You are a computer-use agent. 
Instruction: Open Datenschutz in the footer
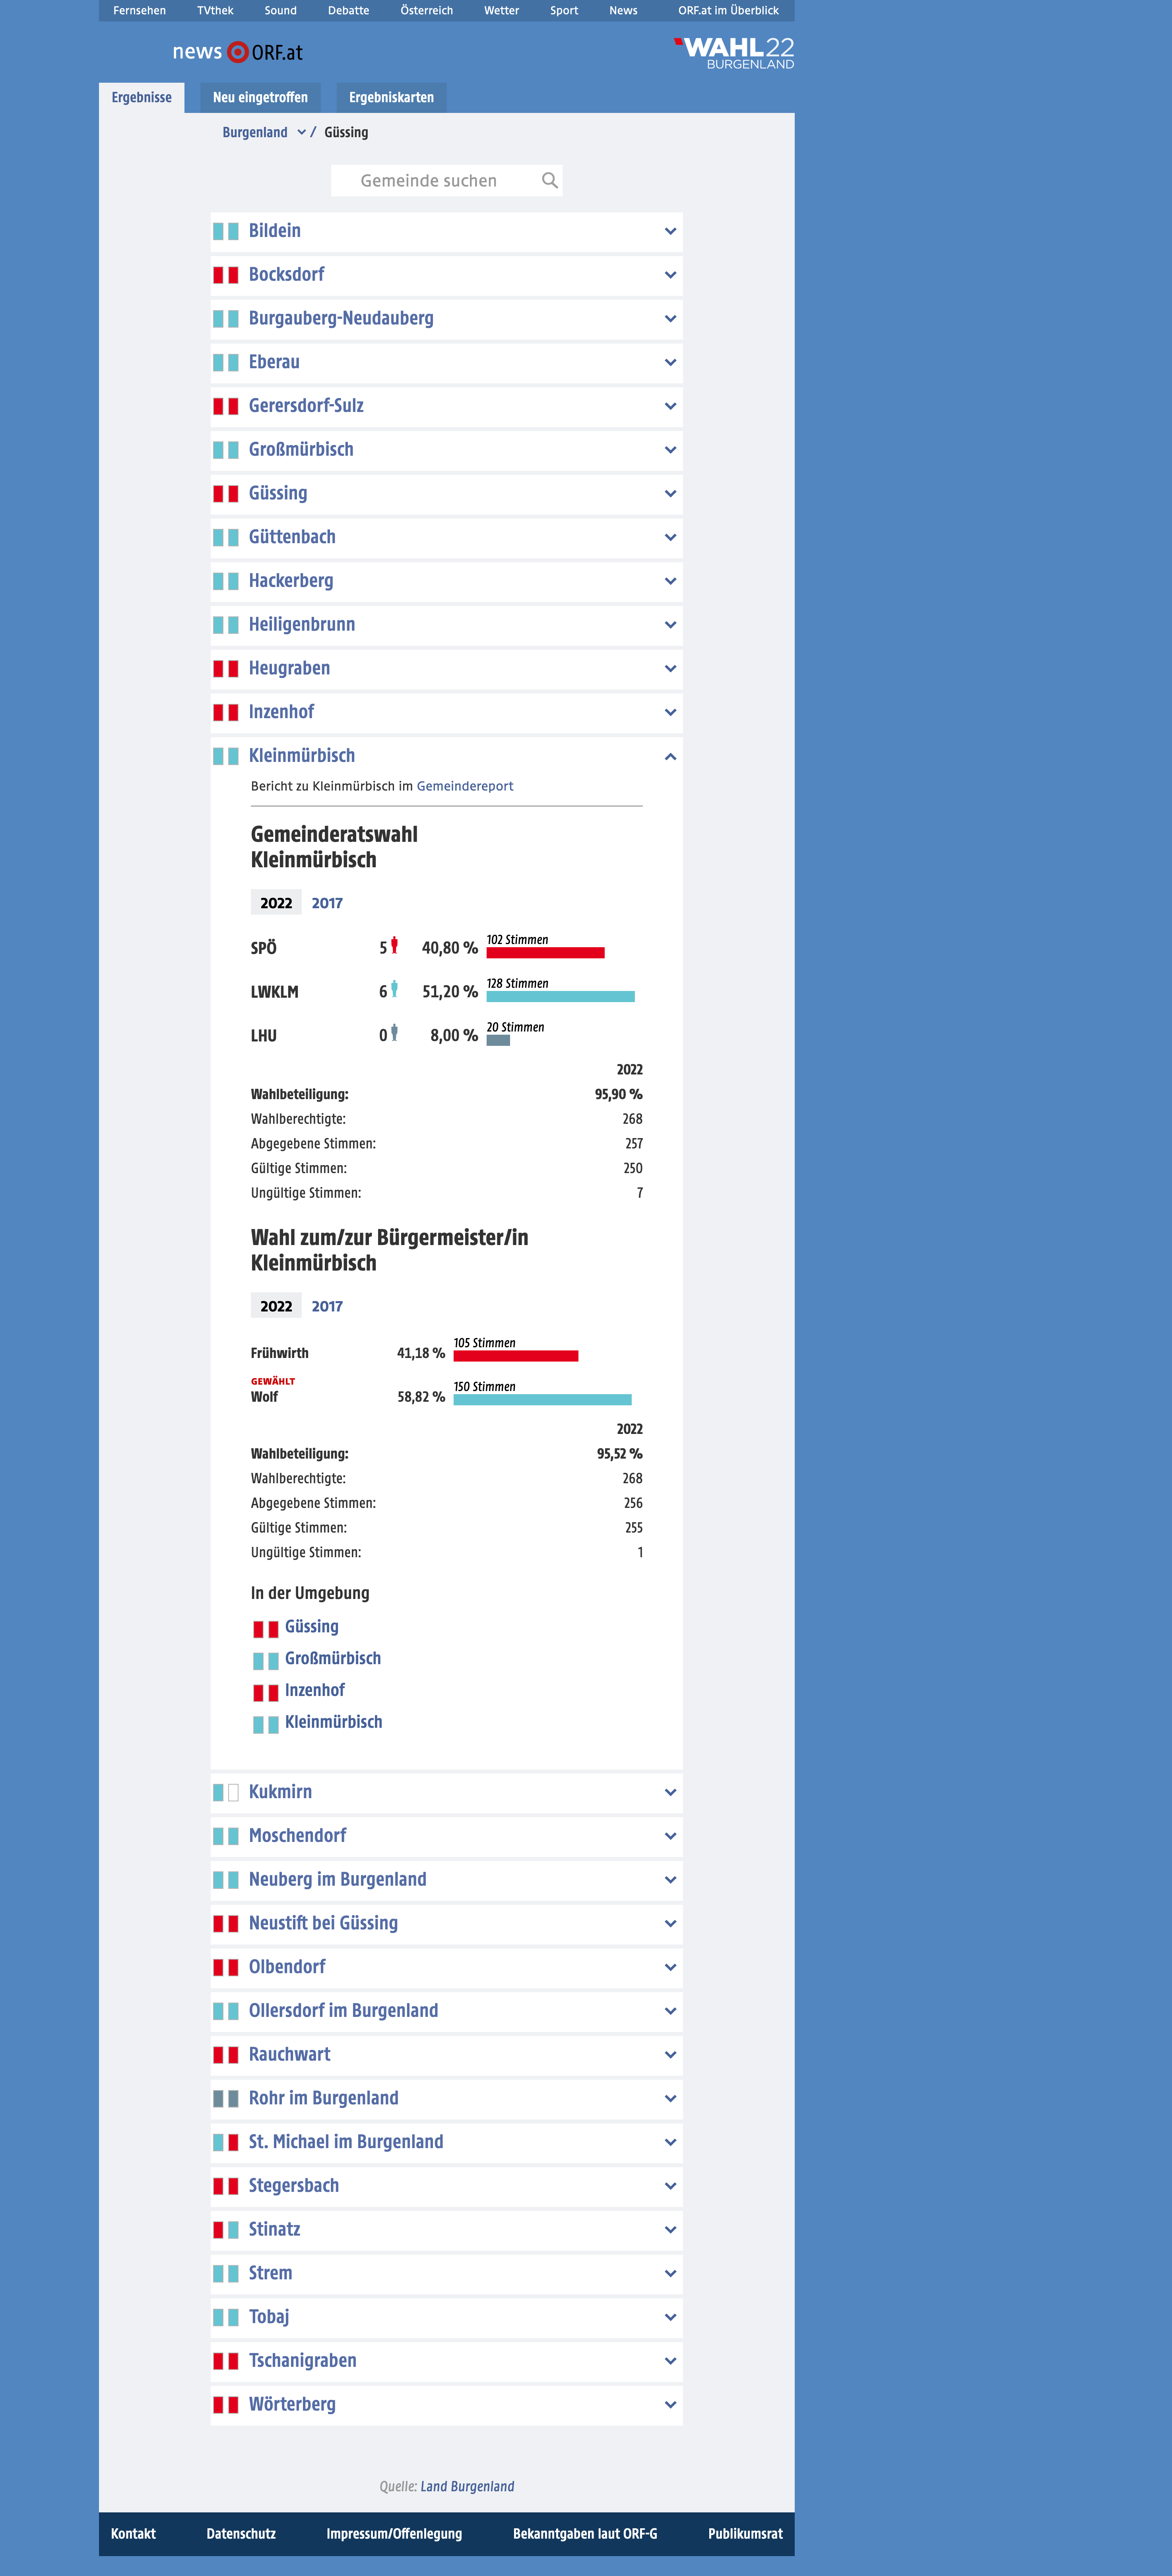[241, 2533]
